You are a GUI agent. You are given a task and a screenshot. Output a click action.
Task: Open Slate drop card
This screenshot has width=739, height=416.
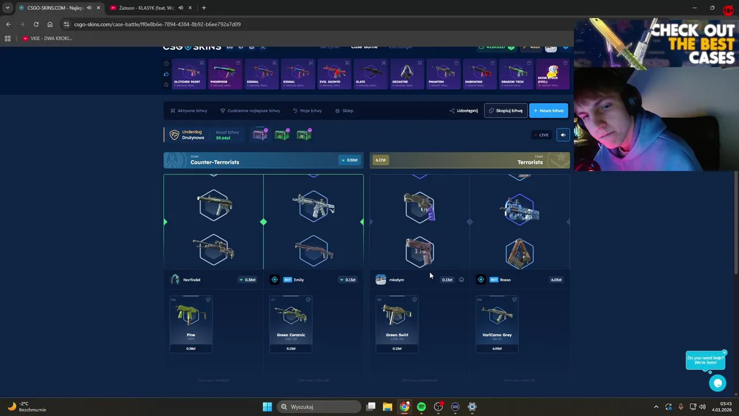pos(370,74)
